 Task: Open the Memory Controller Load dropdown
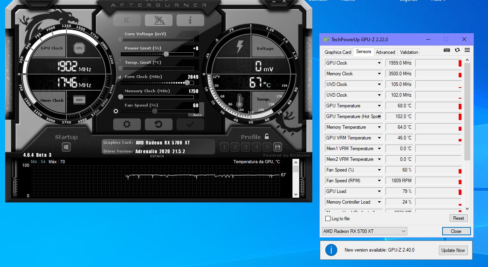click(x=379, y=202)
